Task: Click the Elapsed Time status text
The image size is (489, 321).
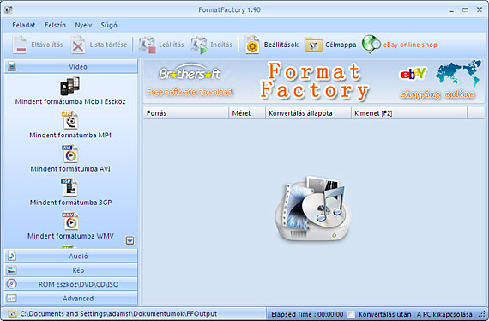Action: coord(307,314)
